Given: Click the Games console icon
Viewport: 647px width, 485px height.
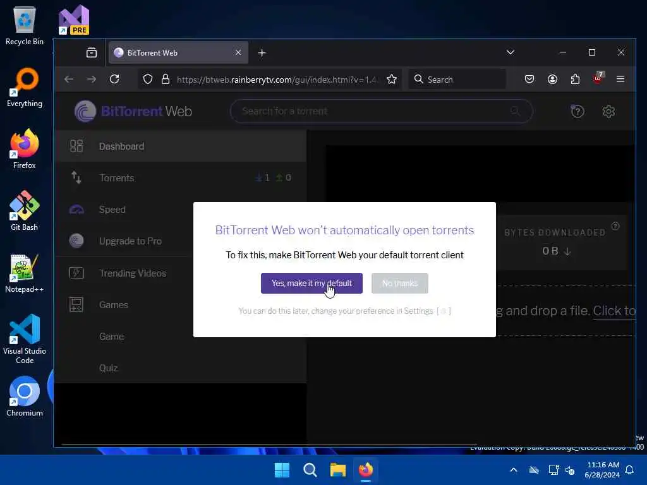Looking at the screenshot, I should pos(76,305).
